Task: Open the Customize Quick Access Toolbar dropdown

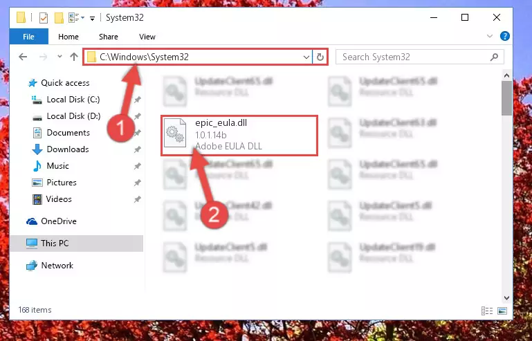Action: point(92,18)
